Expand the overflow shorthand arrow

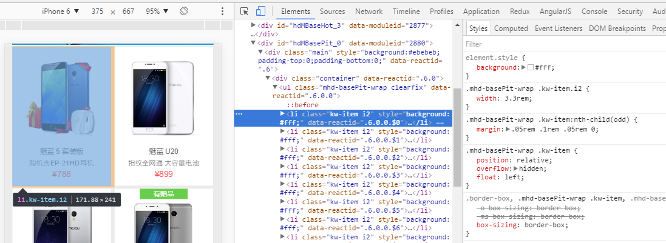(517, 168)
